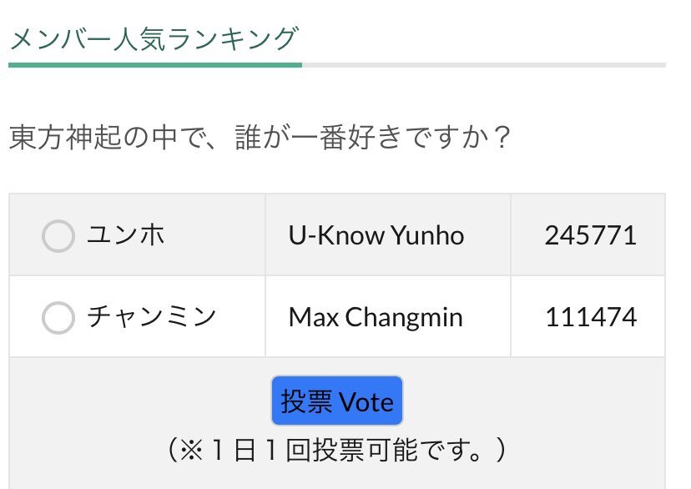Select the ユンホ radio button
Viewport: 691px width, 489px height.
58,235
